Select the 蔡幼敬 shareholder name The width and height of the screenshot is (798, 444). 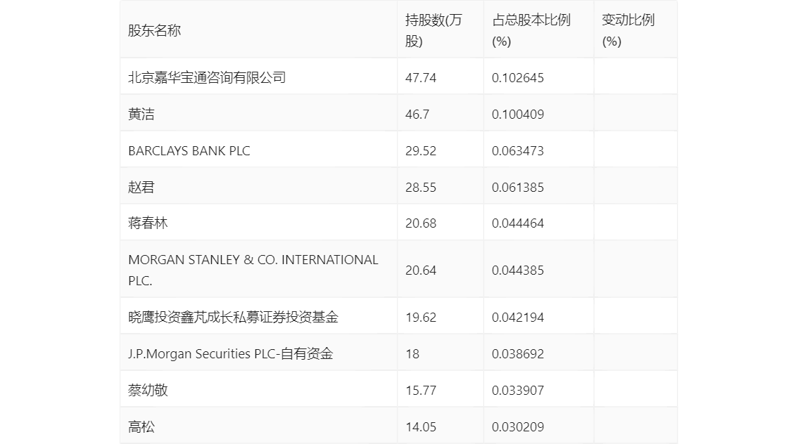point(148,390)
